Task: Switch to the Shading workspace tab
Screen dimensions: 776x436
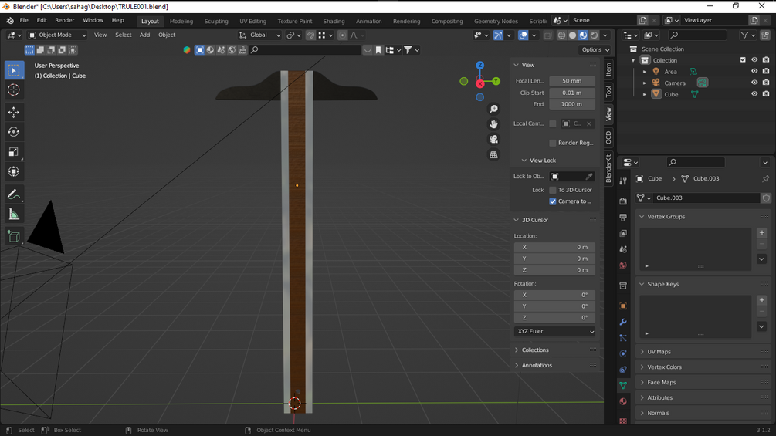Action: coord(334,22)
